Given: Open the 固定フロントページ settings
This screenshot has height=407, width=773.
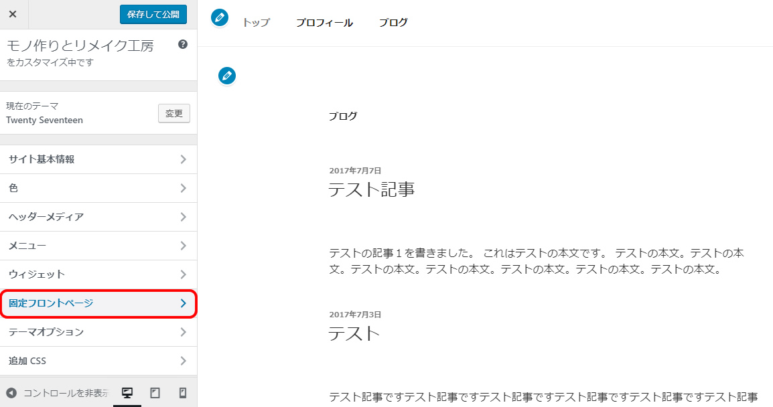Looking at the screenshot, I should point(98,303).
